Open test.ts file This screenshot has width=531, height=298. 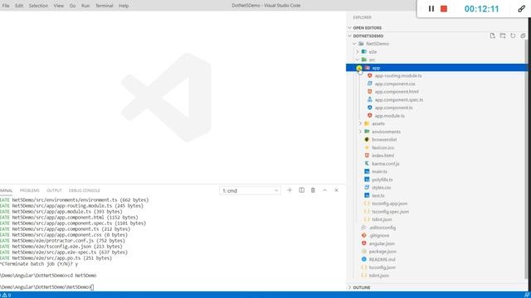point(378,195)
